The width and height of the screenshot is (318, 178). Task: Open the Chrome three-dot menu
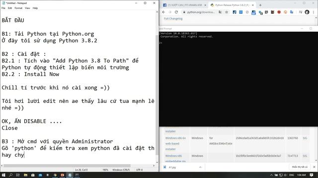314,12
